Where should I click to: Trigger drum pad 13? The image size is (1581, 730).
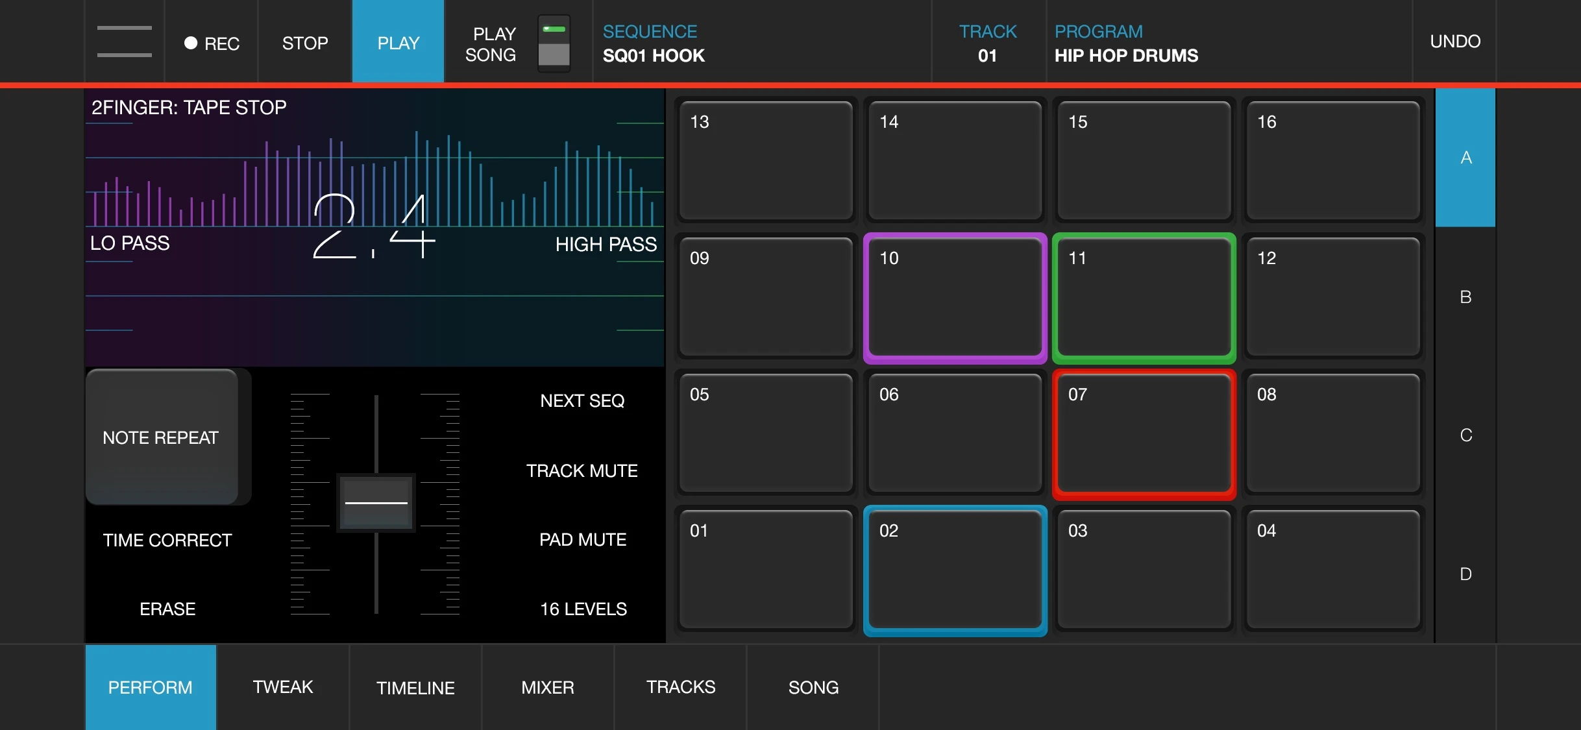(765, 161)
